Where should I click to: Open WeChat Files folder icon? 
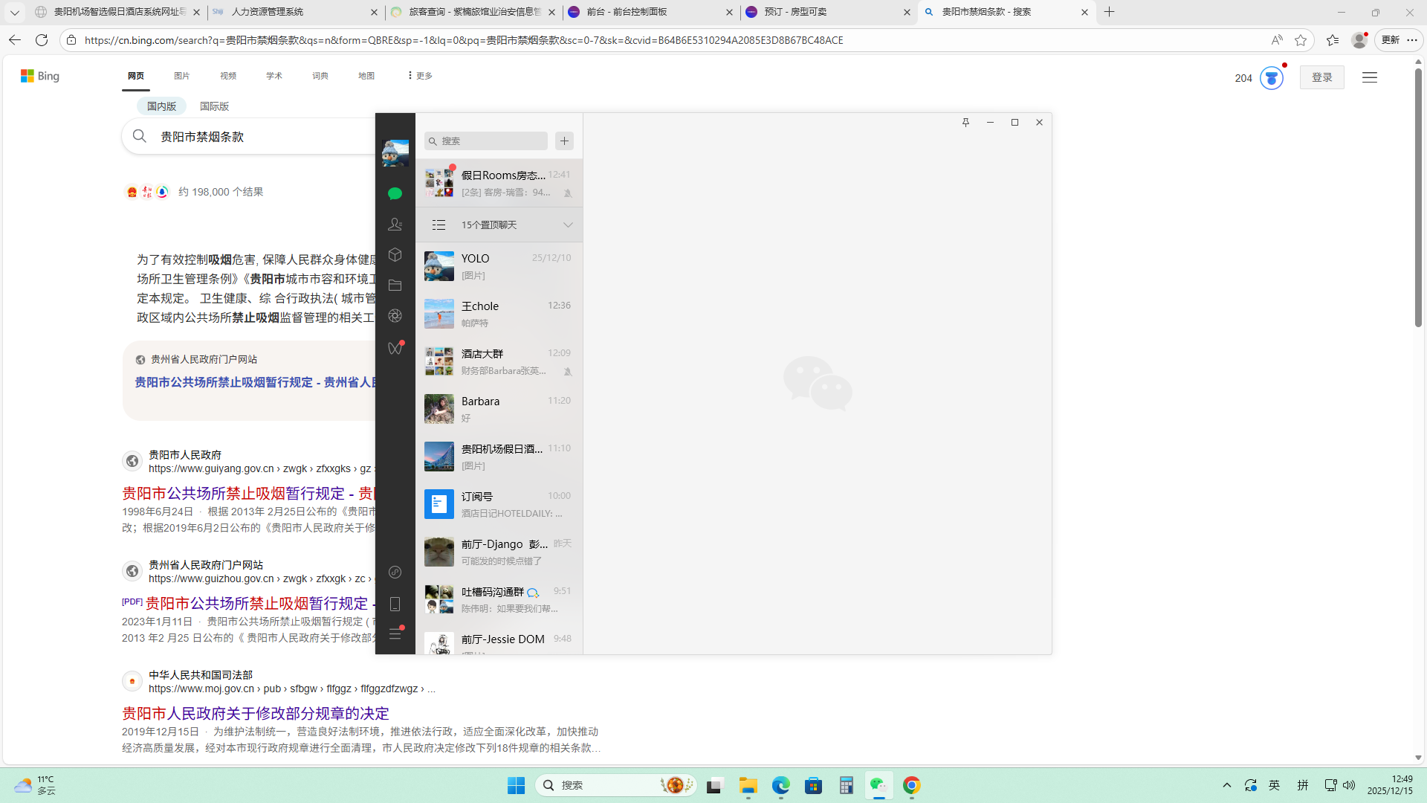(395, 286)
